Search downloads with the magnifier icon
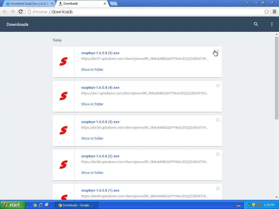 [256, 24]
